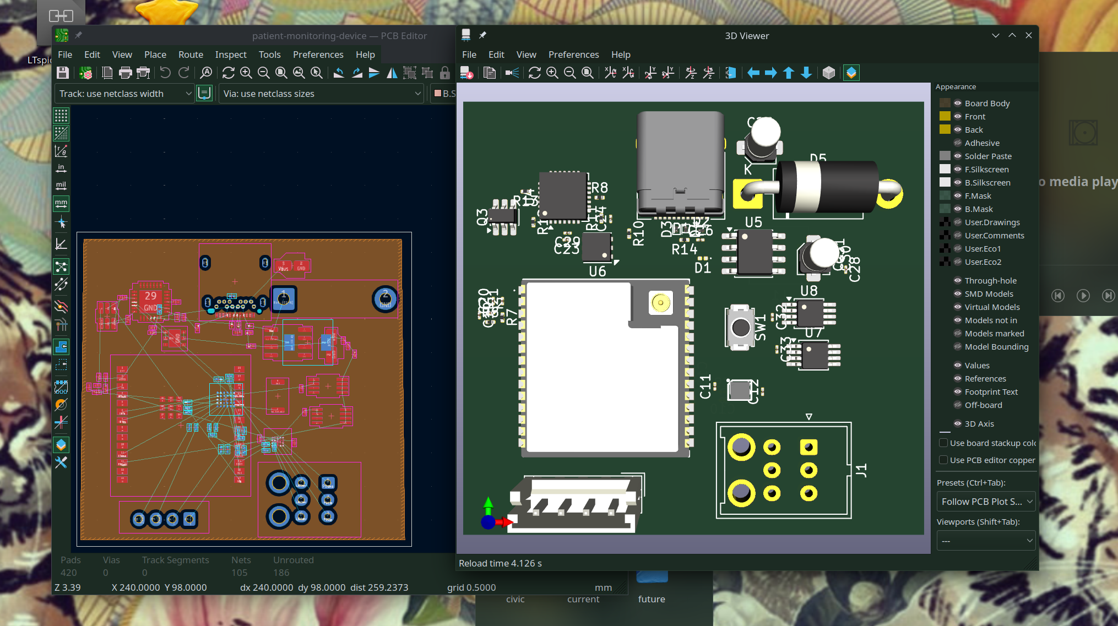Image resolution: width=1118 pixels, height=626 pixels.
Task: Click Find text icon in PCB toolbar
Action: [206, 73]
